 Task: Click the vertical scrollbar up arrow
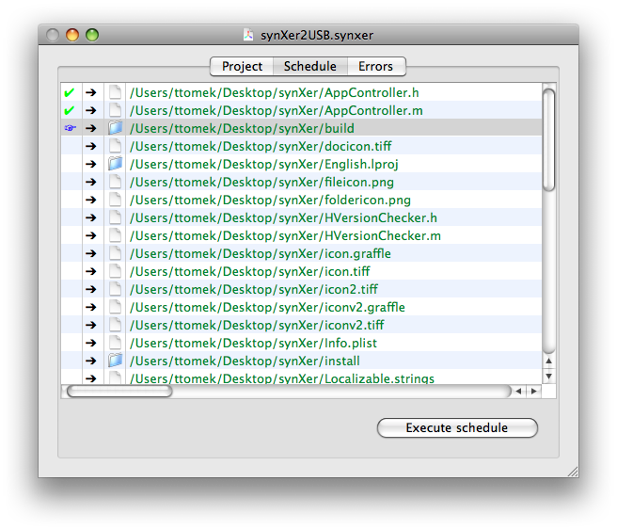[549, 361]
